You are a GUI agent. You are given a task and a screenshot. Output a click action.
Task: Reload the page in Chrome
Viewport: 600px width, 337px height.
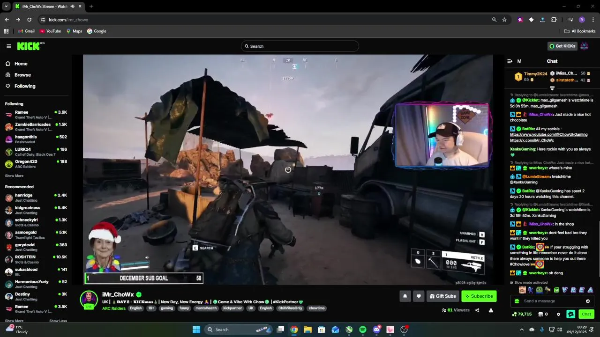pos(29,20)
